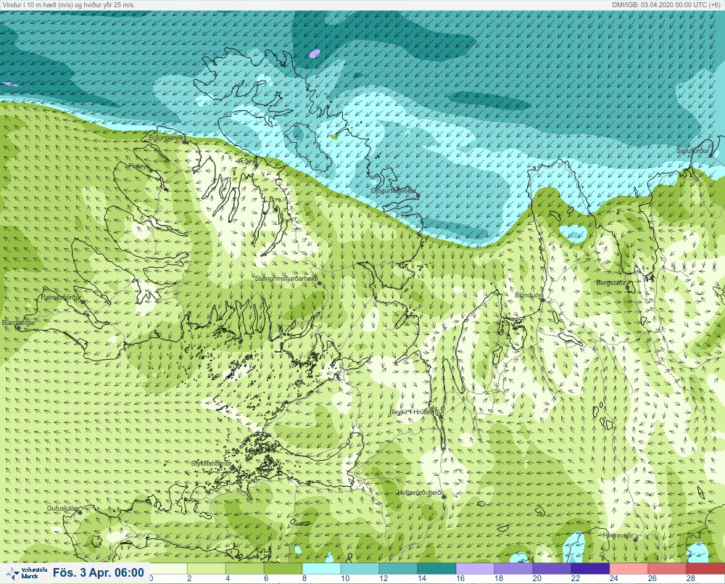
Task: Click the Vindur í 10 m hæð title text
Action: [69, 4]
